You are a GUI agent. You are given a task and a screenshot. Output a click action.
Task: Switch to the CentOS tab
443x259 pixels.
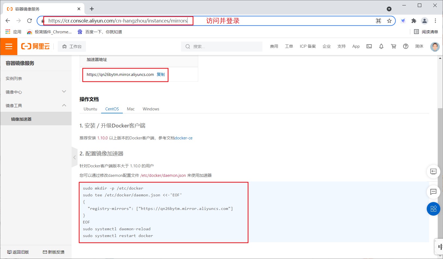(112, 109)
